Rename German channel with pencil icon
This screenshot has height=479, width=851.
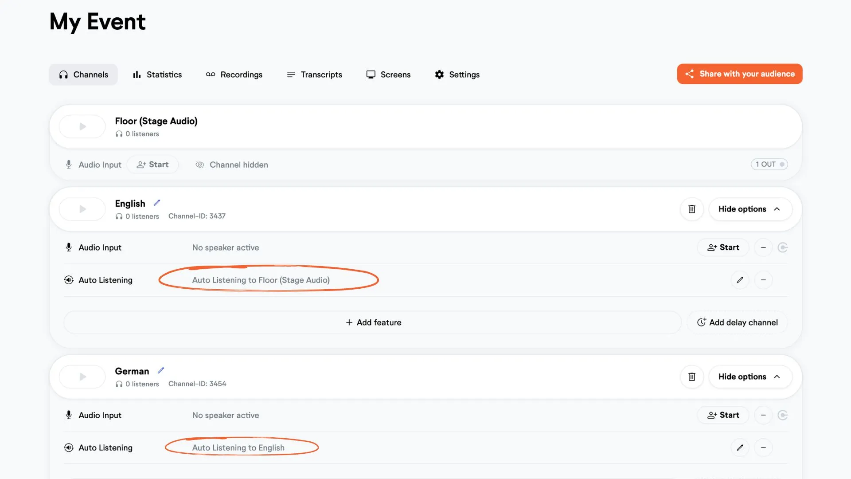161,370
